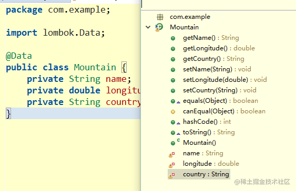Click 'import' keyword in editor

22,33
